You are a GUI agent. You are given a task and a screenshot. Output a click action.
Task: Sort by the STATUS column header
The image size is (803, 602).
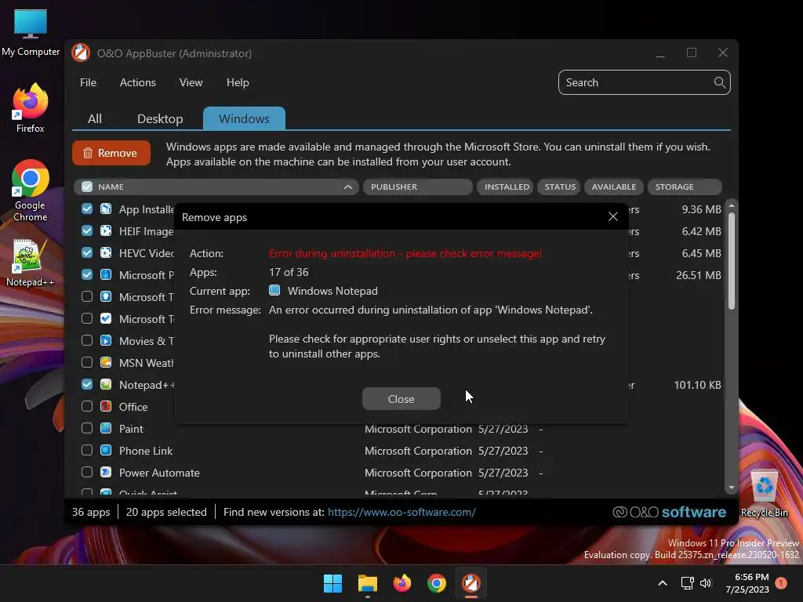tap(559, 187)
